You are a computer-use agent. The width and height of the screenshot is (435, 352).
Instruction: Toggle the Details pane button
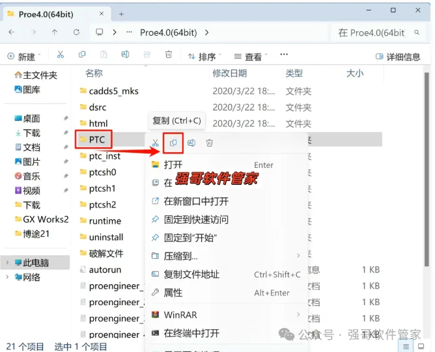point(397,57)
